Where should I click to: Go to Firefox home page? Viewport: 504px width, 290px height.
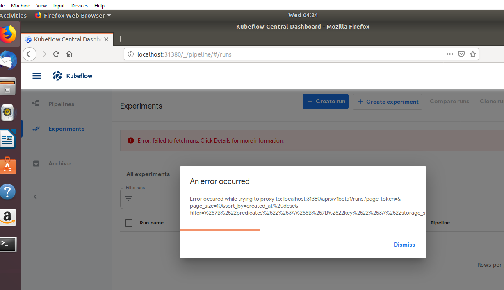(69, 54)
